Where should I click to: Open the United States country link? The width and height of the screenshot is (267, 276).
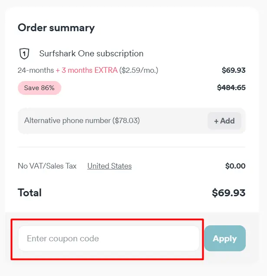pyautogui.click(x=109, y=166)
